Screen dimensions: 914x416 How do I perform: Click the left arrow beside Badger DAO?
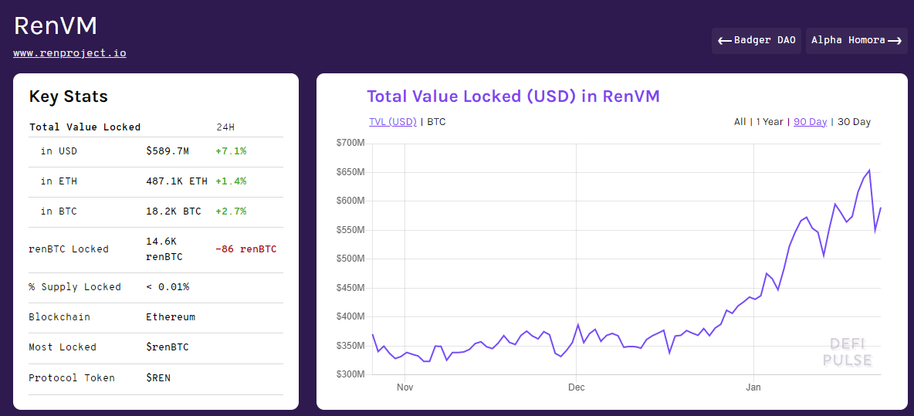[x=724, y=41]
